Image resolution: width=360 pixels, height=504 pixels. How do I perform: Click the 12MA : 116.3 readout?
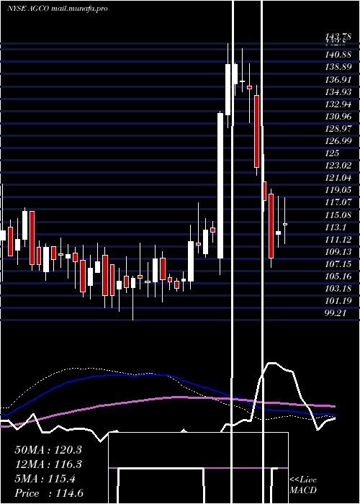48,464
